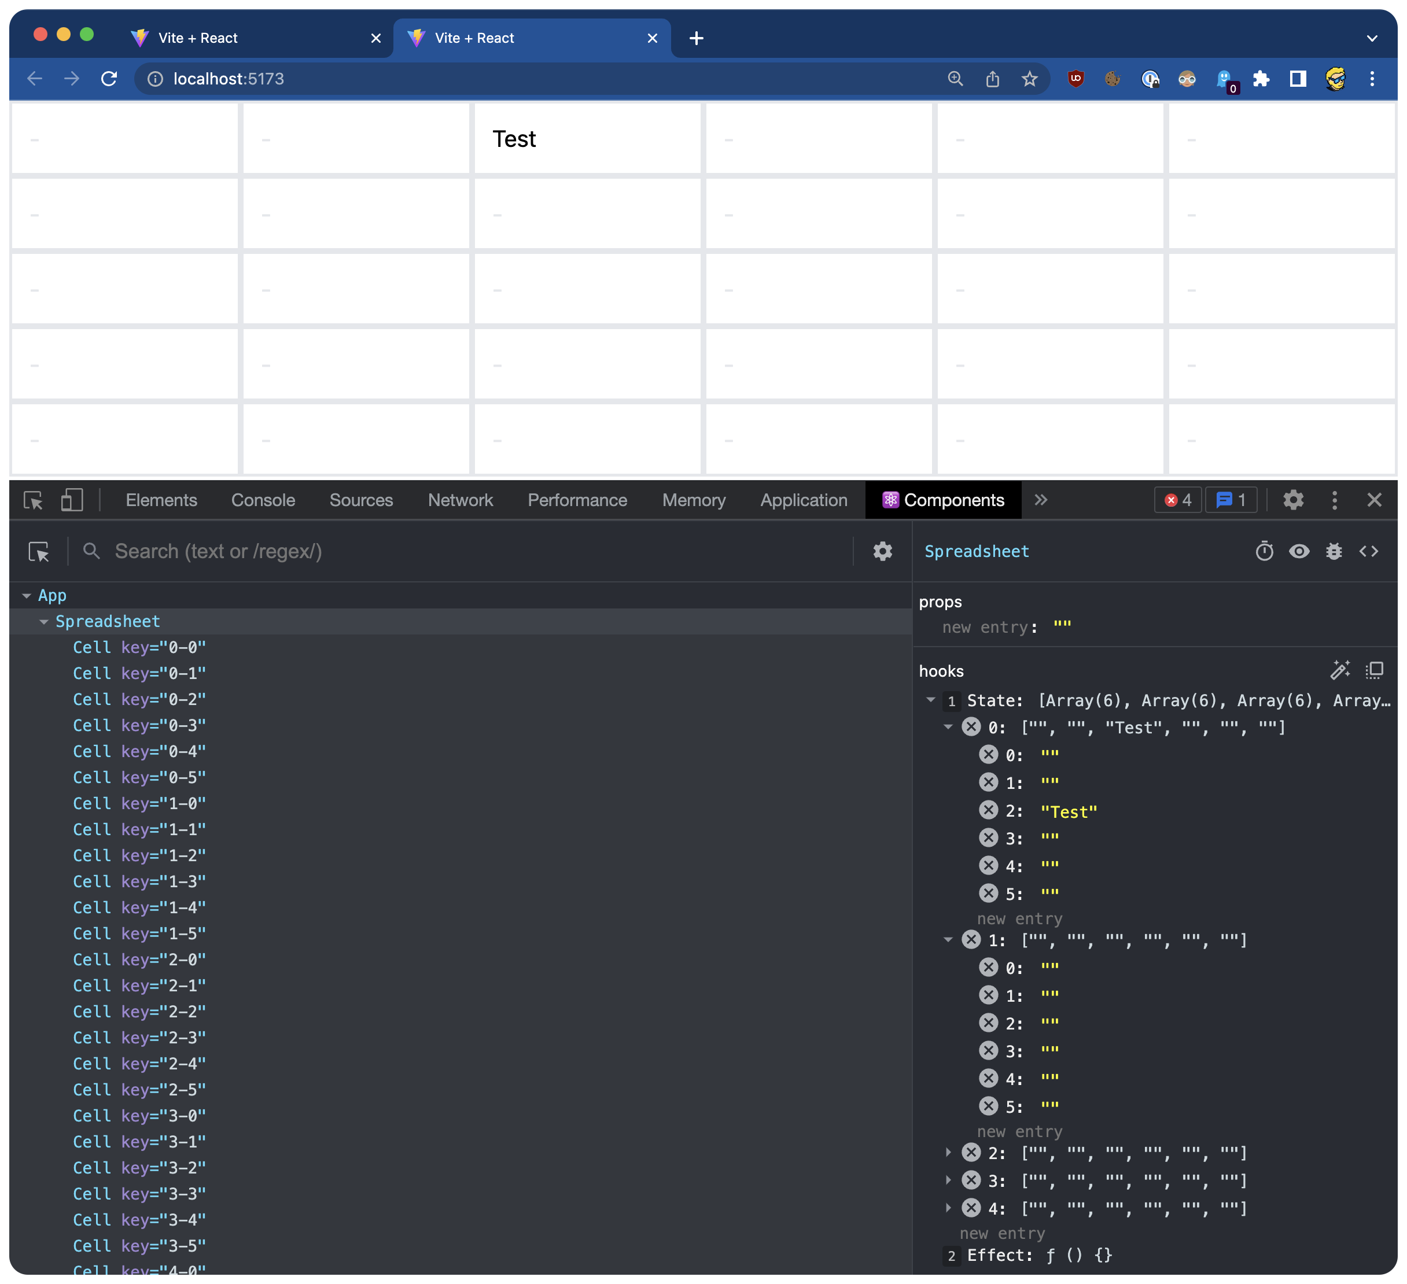This screenshot has height=1284, width=1407.
Task: Toggle the browser side panel icon
Action: click(1298, 79)
